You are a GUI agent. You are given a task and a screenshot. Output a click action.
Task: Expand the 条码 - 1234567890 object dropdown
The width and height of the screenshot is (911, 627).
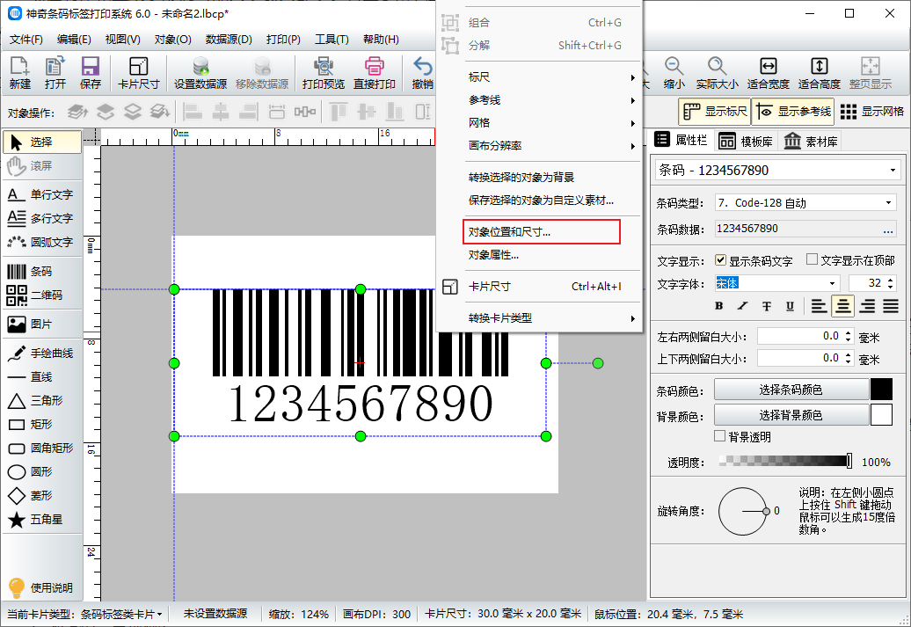point(893,171)
